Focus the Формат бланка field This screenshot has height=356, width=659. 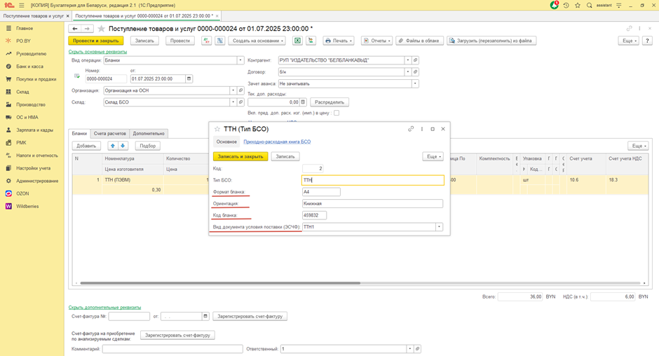[x=321, y=191]
